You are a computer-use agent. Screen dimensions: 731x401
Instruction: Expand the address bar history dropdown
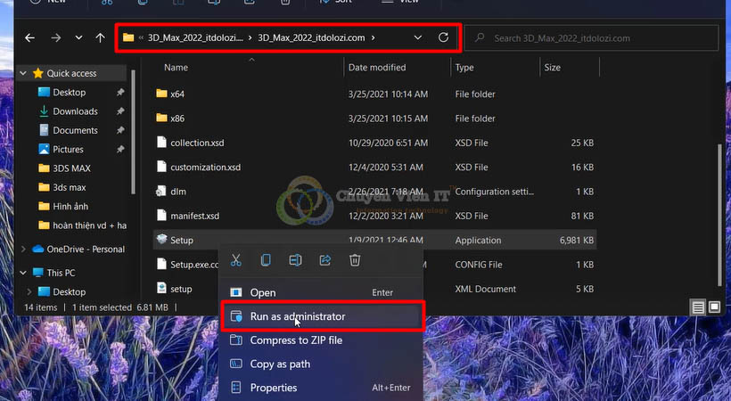418,38
